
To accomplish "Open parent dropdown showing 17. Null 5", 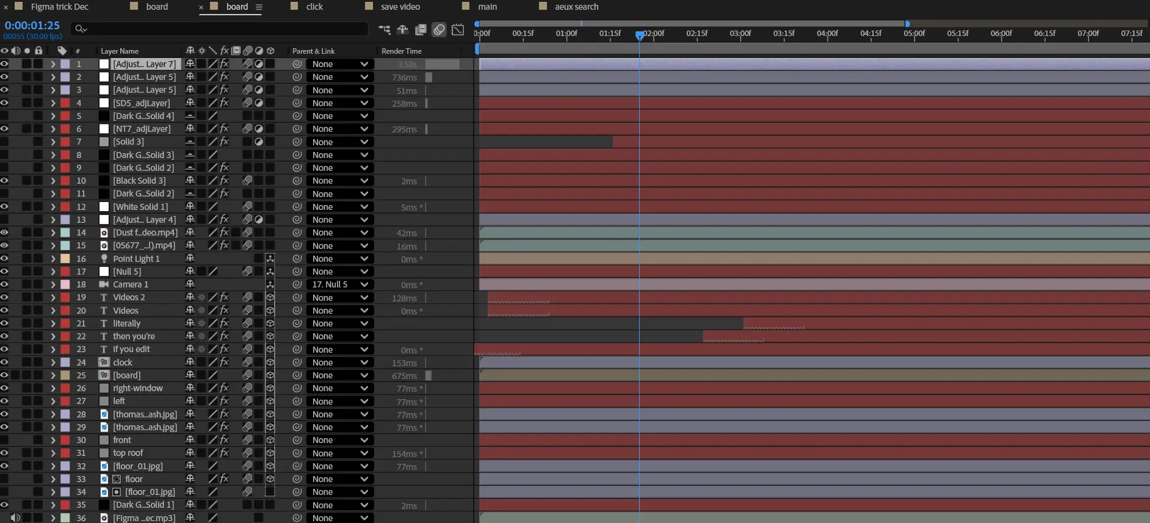I will coord(340,284).
